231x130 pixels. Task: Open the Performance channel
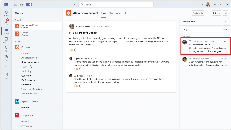[x=28, y=80]
